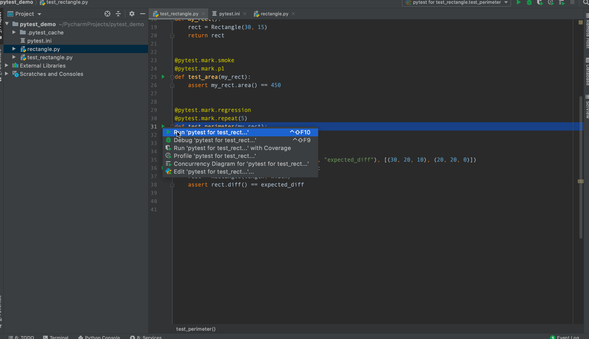Select rectangle.py in project tree
Viewport: 589px width, 339px height.
pos(44,49)
